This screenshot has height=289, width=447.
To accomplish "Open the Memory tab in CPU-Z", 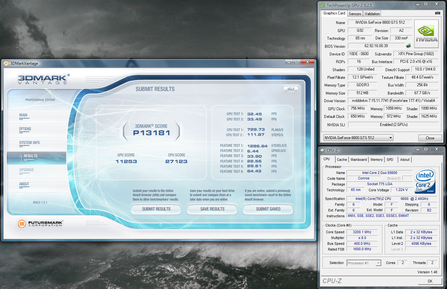I will pyautogui.click(x=376, y=160).
